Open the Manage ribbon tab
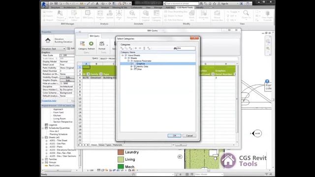 [158, 7]
